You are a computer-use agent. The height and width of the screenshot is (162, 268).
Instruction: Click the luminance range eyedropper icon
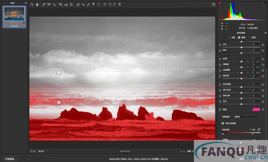pyautogui.click(x=259, y=129)
